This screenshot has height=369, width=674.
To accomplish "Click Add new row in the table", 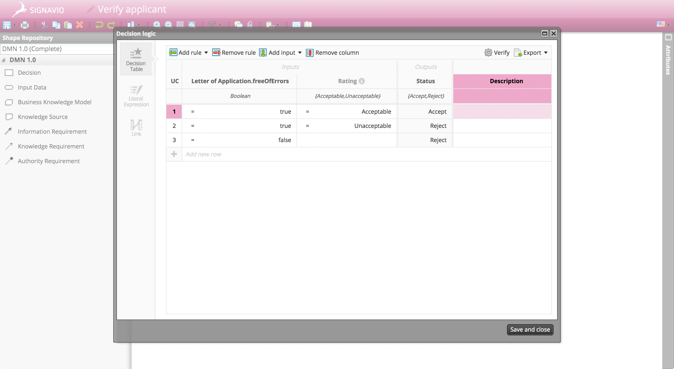I will pyautogui.click(x=204, y=154).
